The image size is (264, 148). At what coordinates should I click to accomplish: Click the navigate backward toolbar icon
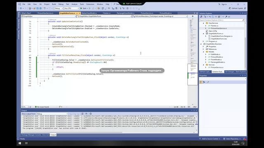tap(21, 8)
